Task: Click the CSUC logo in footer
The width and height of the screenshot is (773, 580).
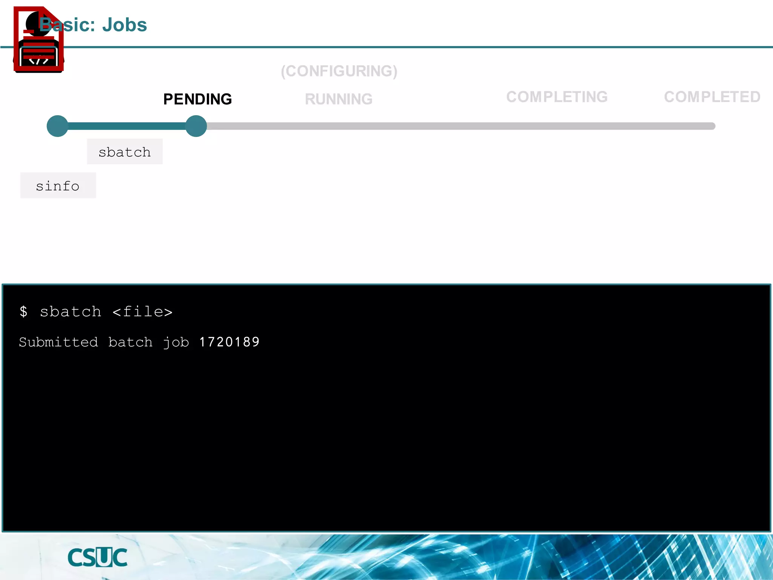Action: [x=98, y=557]
